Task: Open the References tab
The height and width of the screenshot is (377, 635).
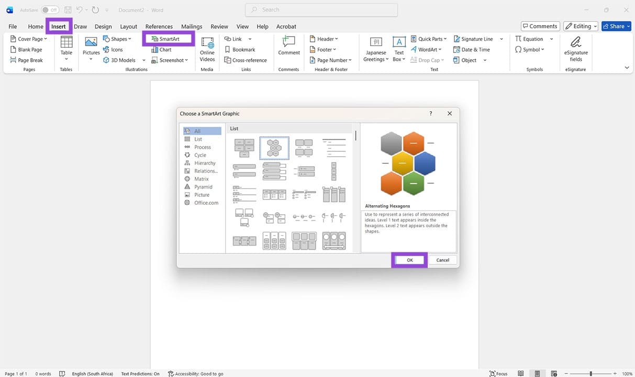Action: pyautogui.click(x=159, y=26)
